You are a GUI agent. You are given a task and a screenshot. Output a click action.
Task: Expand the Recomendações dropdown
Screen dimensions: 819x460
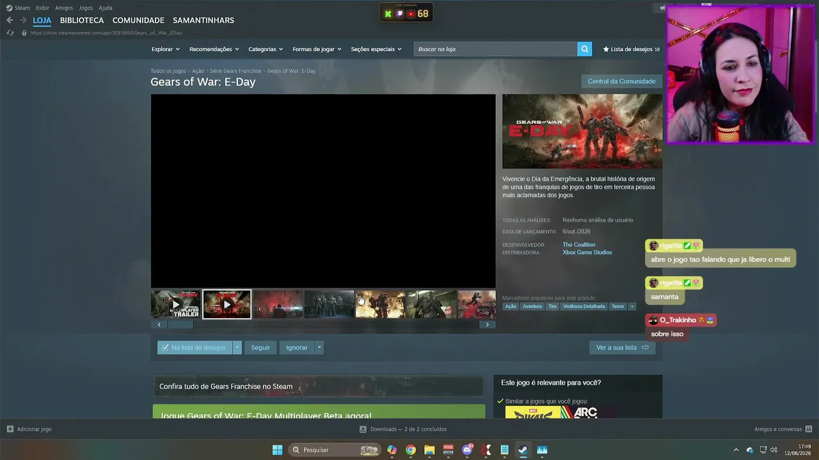click(214, 49)
